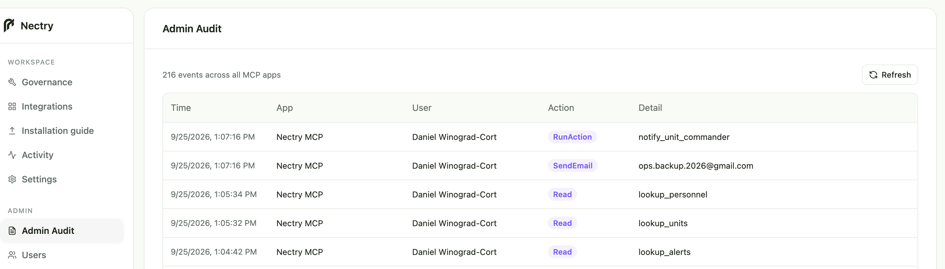Click the Read badge for lookup_alerts

point(562,252)
